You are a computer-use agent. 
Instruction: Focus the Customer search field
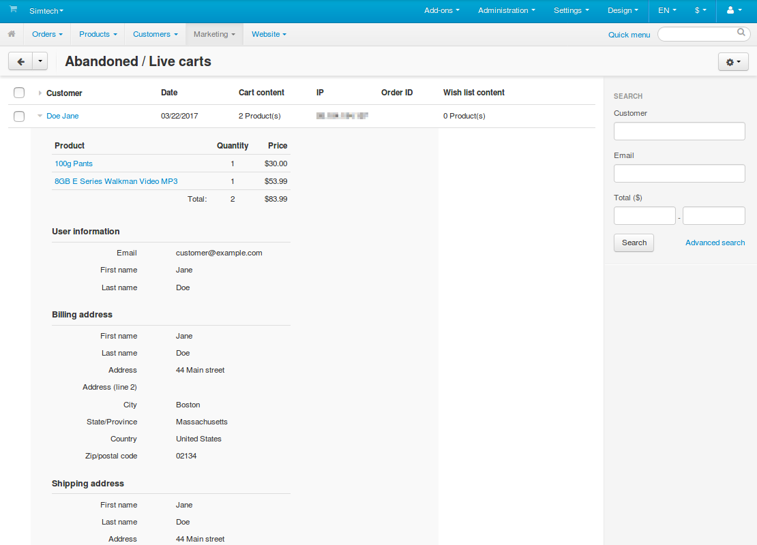coord(679,131)
